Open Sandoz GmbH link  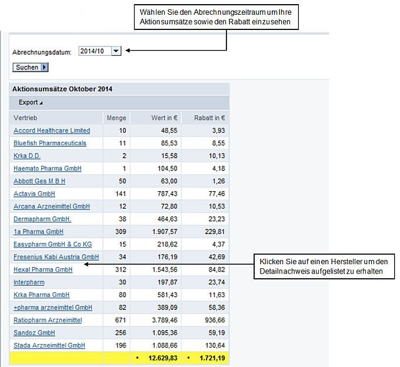pos(34,333)
